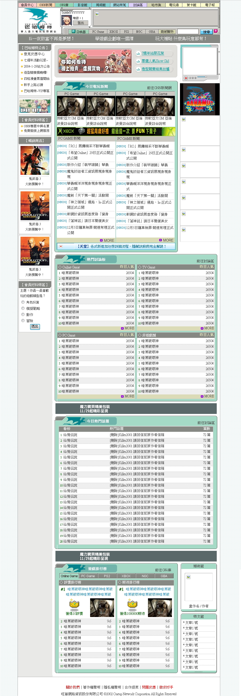
Task: Open the 票選人氣Show Girl link
Action: click(x=155, y=61)
